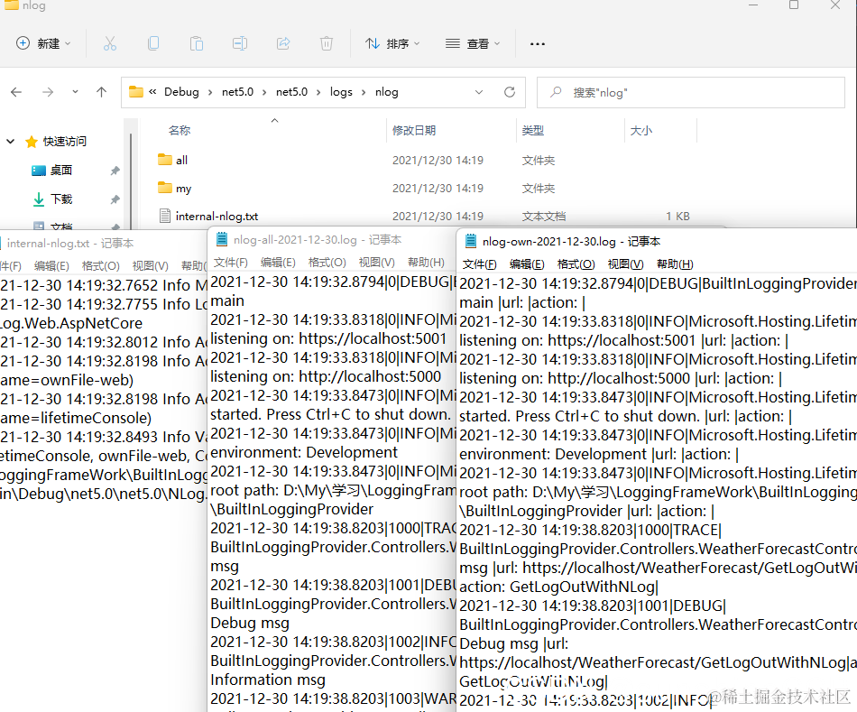Click the Cut scissors icon in Explorer toolbar
Screen dimensions: 857x712
coord(110,43)
